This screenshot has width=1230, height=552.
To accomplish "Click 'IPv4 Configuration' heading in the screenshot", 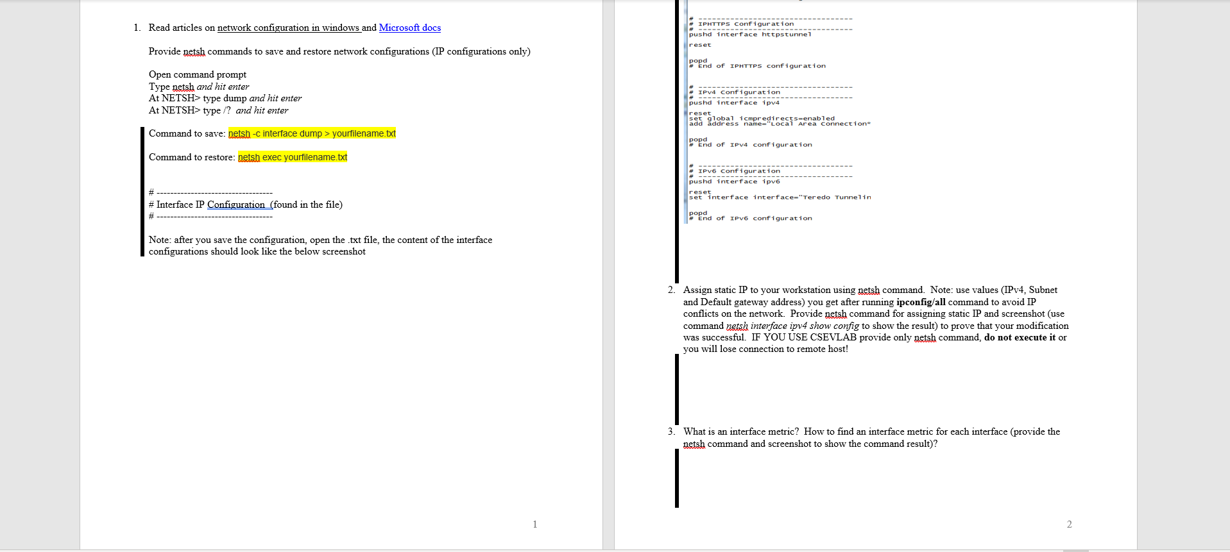I will [x=739, y=92].
